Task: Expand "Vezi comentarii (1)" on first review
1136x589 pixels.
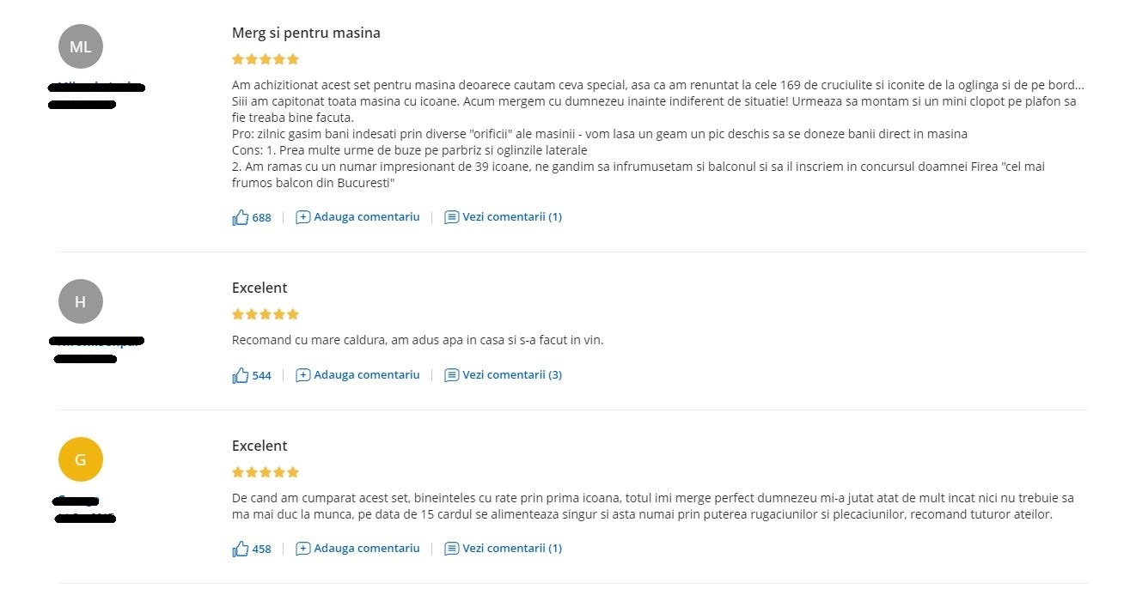Action: point(512,217)
